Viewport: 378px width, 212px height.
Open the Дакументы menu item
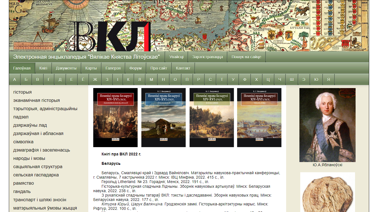pyautogui.click(x=66, y=68)
